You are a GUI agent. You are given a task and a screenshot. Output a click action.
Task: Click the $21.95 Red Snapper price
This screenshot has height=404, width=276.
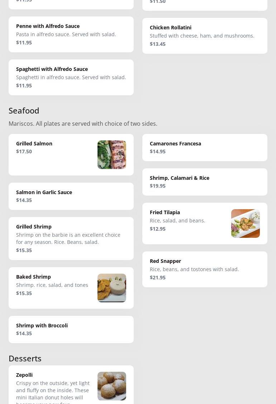pyautogui.click(x=158, y=278)
